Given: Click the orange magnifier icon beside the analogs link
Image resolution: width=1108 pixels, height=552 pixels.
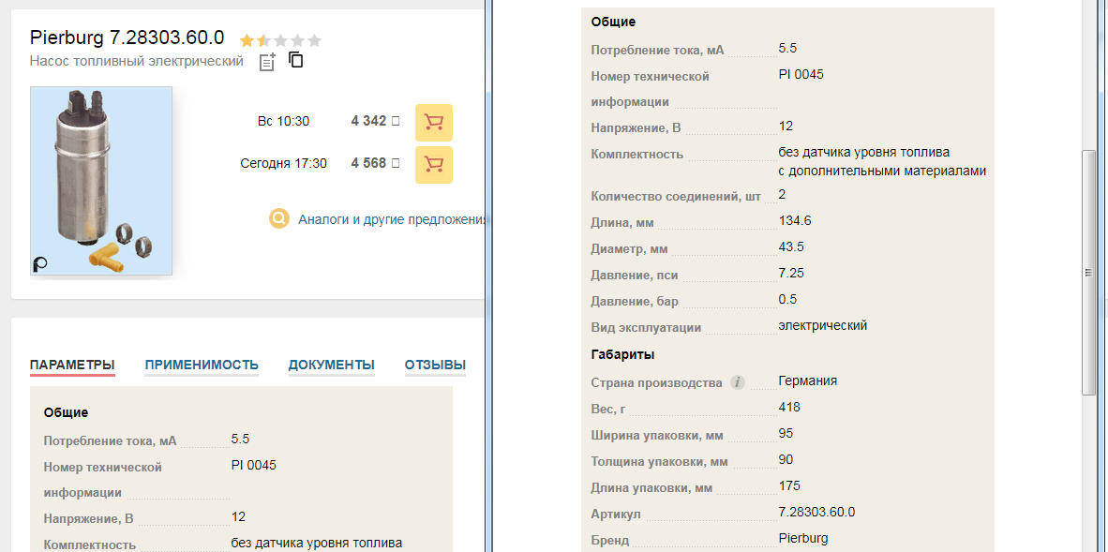Looking at the screenshot, I should tap(279, 219).
